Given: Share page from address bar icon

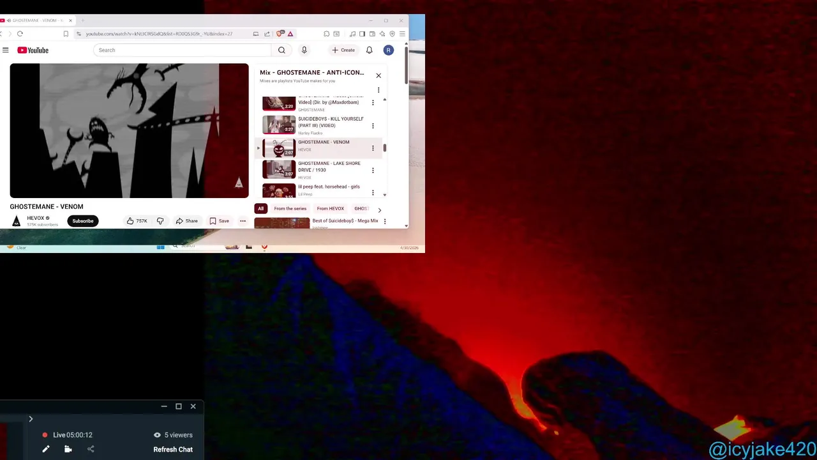Looking at the screenshot, I should pyautogui.click(x=267, y=34).
